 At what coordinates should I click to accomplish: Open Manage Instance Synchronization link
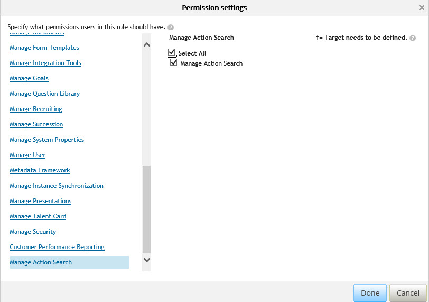point(57,186)
